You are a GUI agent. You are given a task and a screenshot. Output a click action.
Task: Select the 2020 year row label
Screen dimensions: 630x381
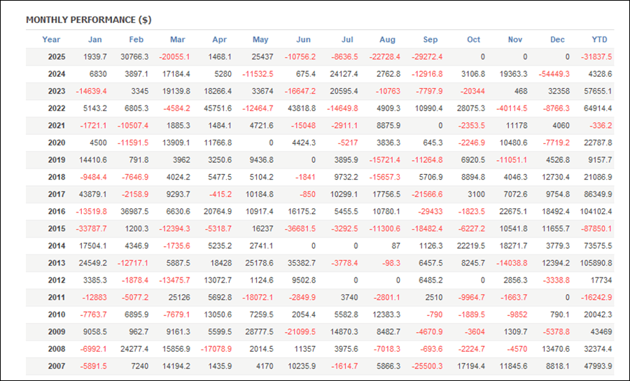pyautogui.click(x=57, y=143)
